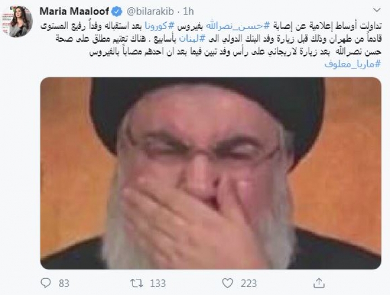Click the reply speech bubble icon
Screen dimensions: 390x295
(46, 283)
